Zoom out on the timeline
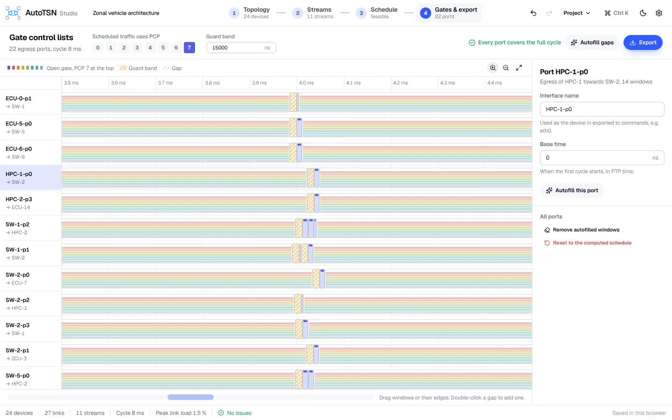 (506, 68)
